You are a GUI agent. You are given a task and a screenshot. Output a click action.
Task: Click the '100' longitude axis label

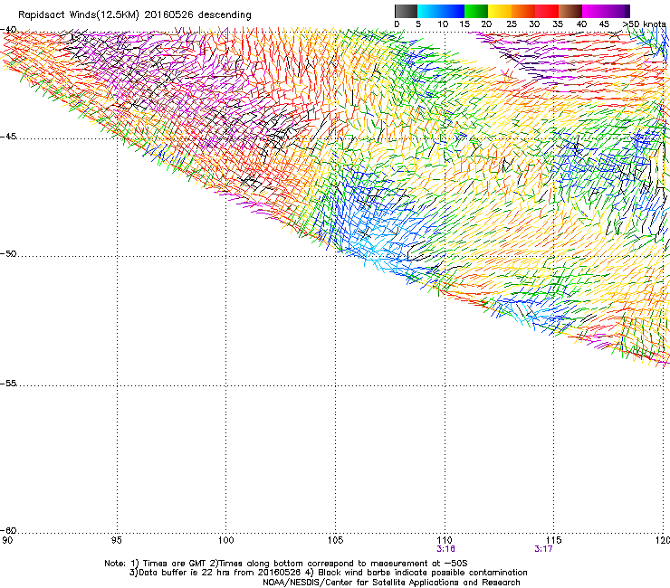click(225, 540)
